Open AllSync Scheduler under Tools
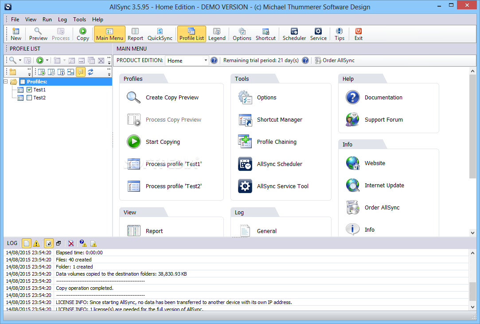 [270, 164]
